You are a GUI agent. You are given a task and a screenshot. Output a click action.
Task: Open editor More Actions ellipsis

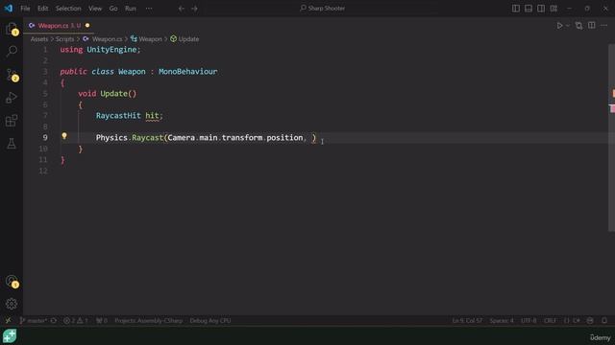click(604, 26)
